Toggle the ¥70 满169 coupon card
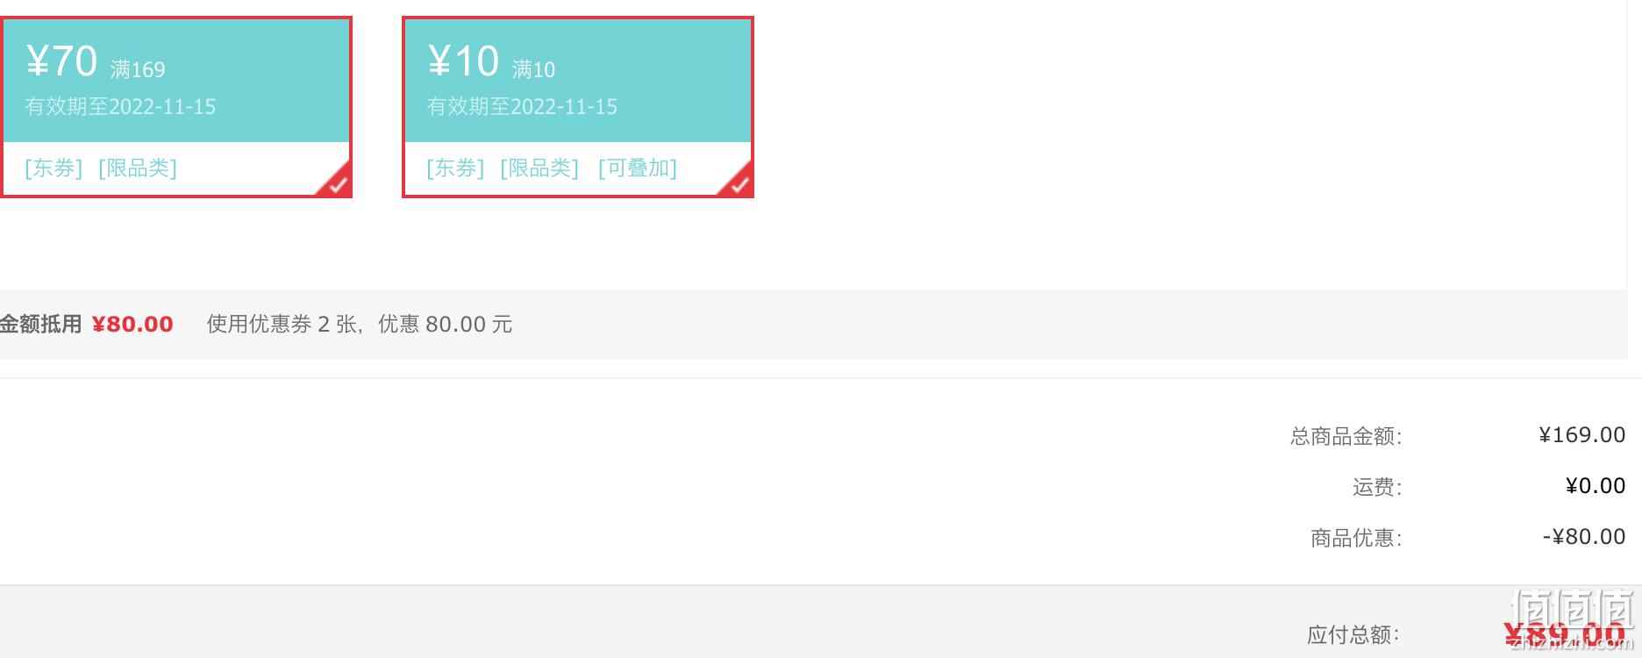The height and width of the screenshot is (658, 1642). point(175,107)
